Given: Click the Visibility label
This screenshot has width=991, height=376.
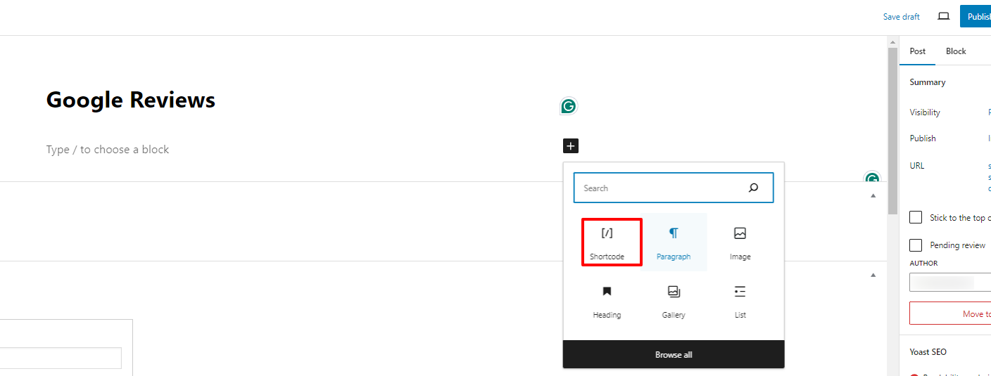Looking at the screenshot, I should [x=925, y=112].
